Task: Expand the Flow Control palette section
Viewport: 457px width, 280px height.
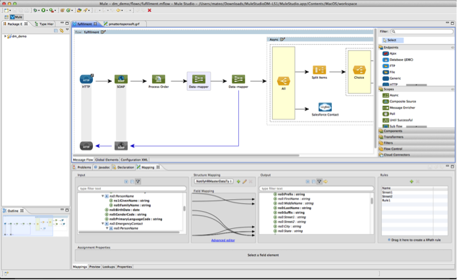Action: point(416,149)
